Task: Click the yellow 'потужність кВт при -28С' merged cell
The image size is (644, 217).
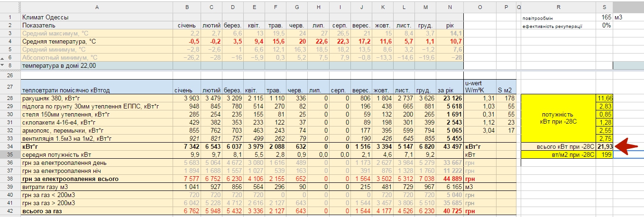Action: [558, 118]
